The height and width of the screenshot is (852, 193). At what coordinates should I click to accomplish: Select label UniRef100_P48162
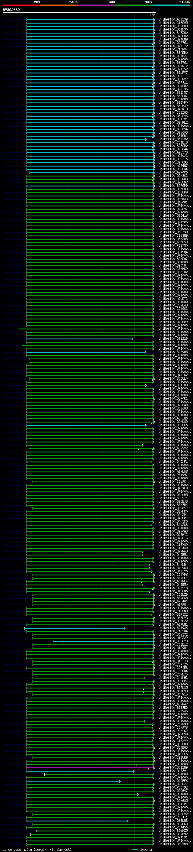pos(173,731)
